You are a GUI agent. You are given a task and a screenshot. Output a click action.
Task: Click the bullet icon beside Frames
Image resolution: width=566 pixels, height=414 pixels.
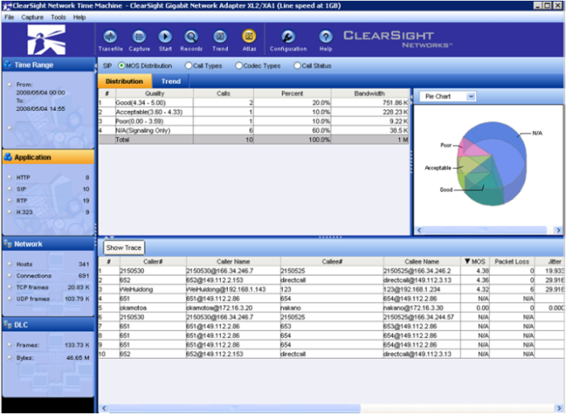coord(10,345)
